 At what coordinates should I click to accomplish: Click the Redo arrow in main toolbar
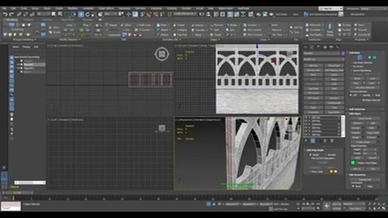(x=12, y=15)
